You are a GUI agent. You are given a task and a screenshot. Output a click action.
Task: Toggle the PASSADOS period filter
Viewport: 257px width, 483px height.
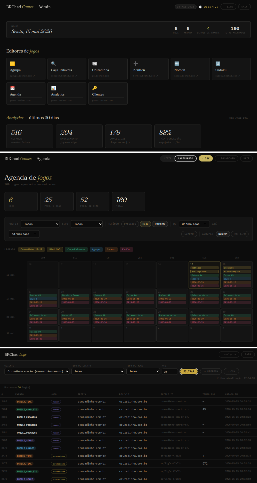coord(130,224)
